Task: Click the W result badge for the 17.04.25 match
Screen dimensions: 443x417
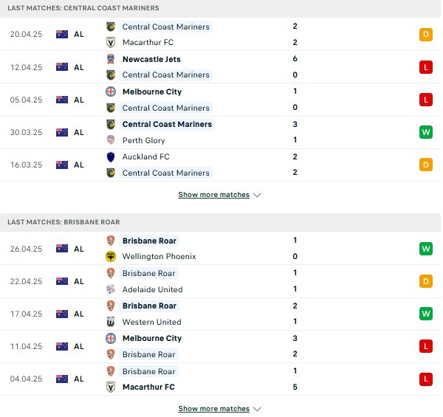Action: (426, 314)
